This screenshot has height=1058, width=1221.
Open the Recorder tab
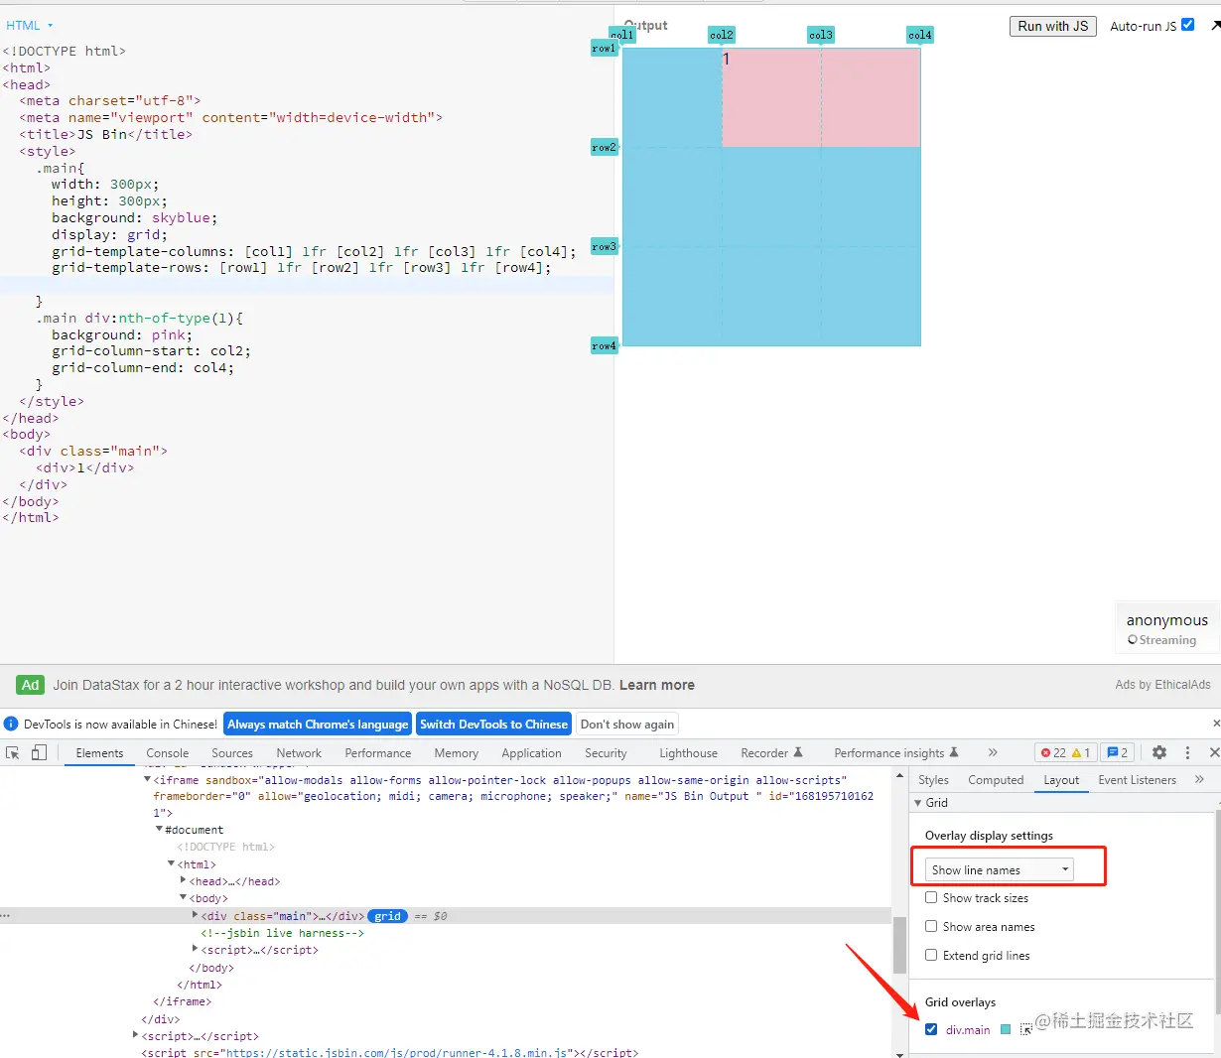[771, 753]
